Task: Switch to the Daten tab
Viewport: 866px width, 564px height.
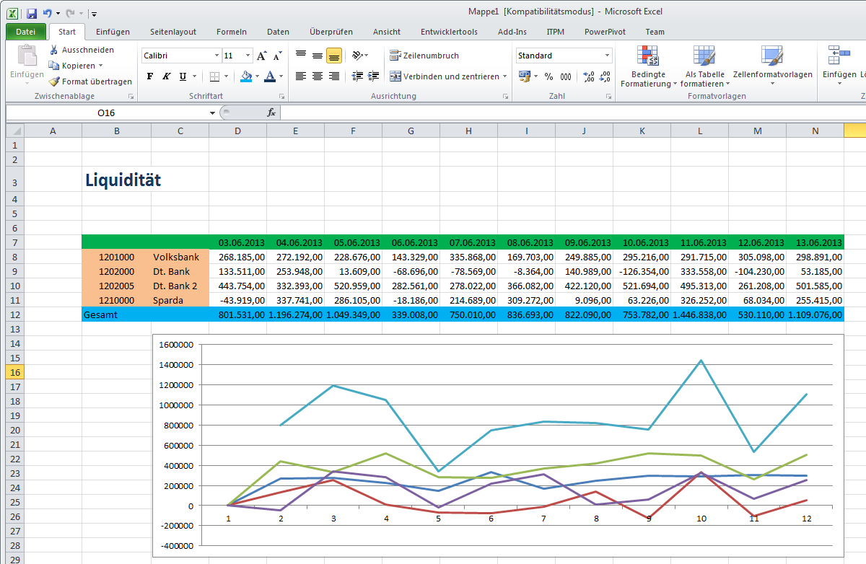Action: point(278,32)
